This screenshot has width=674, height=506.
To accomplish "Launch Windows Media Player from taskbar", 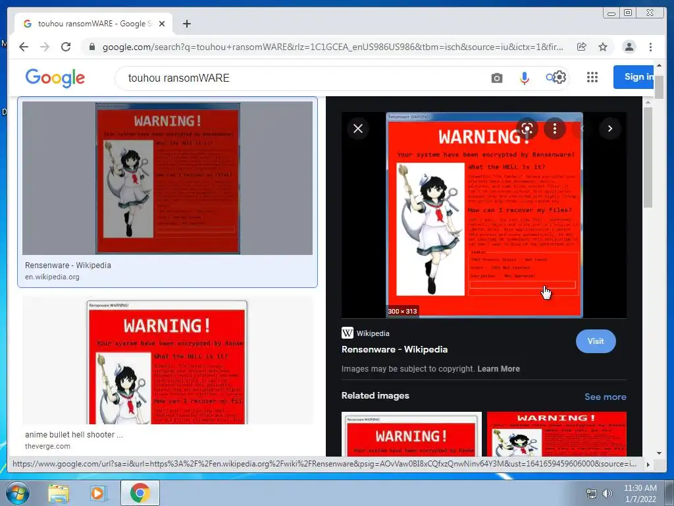I will click(98, 493).
